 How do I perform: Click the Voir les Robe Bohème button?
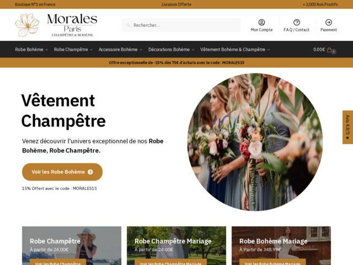click(x=62, y=172)
